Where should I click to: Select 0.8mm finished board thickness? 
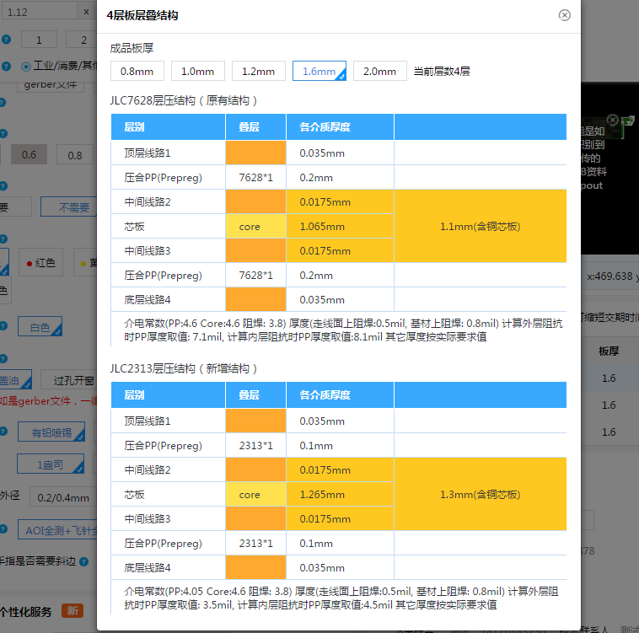(x=137, y=72)
